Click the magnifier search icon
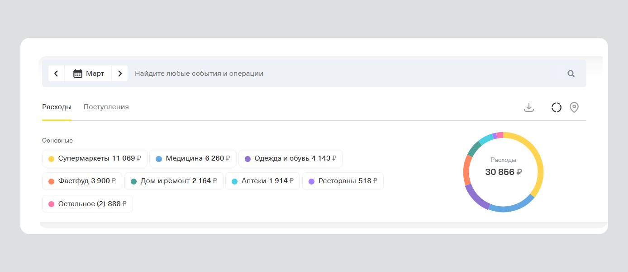 tap(571, 74)
